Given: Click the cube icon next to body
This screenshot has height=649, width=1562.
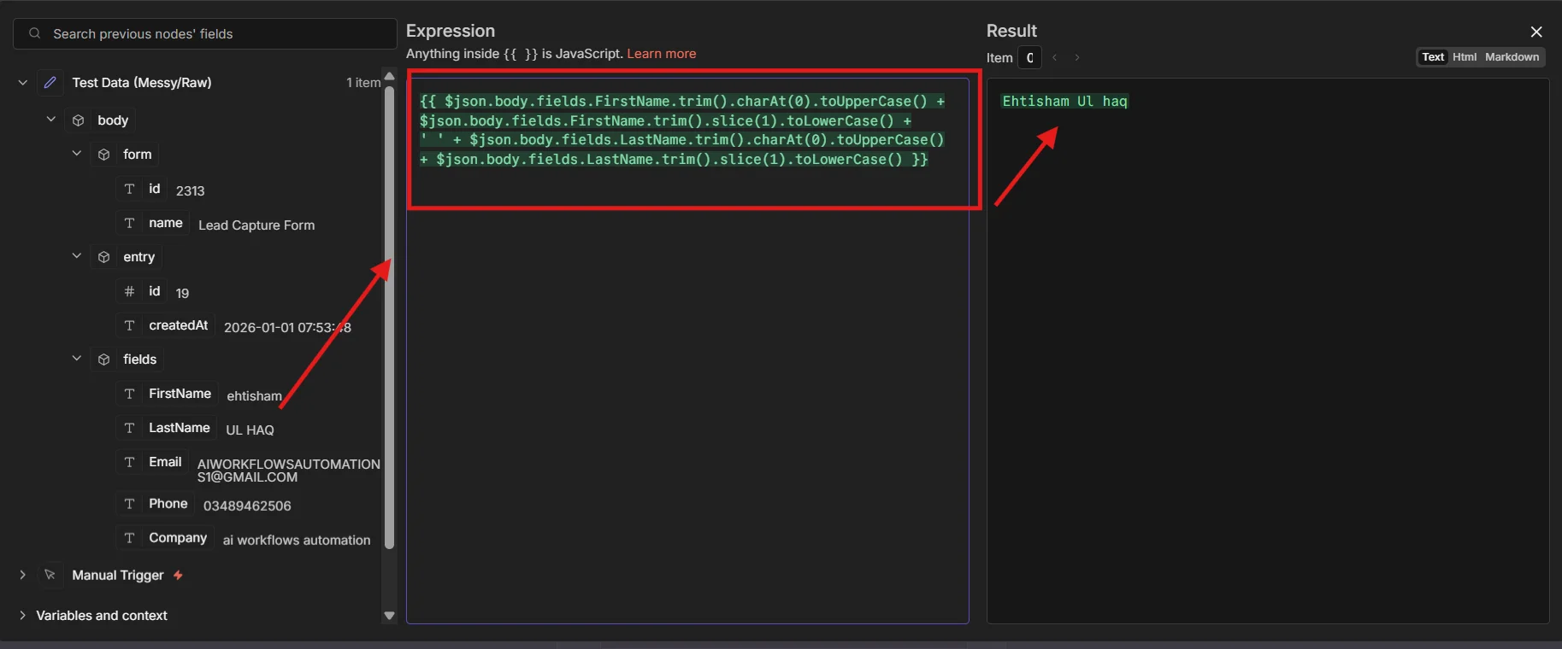Looking at the screenshot, I should pos(79,120).
